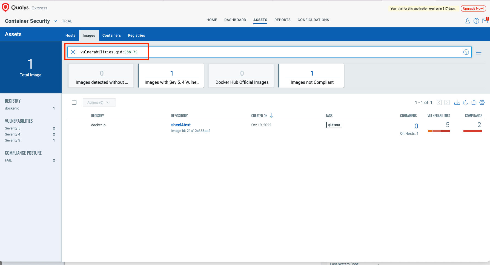Click the CONTAINERS column header
The image size is (490, 265).
click(408, 116)
